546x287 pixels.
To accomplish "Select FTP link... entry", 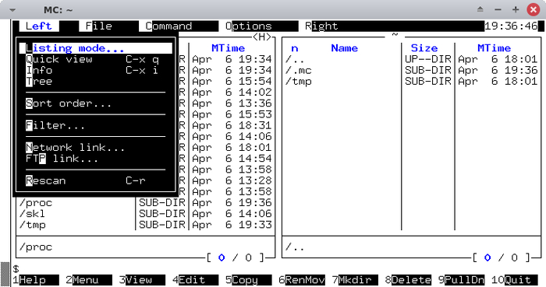I will [x=96, y=159].
